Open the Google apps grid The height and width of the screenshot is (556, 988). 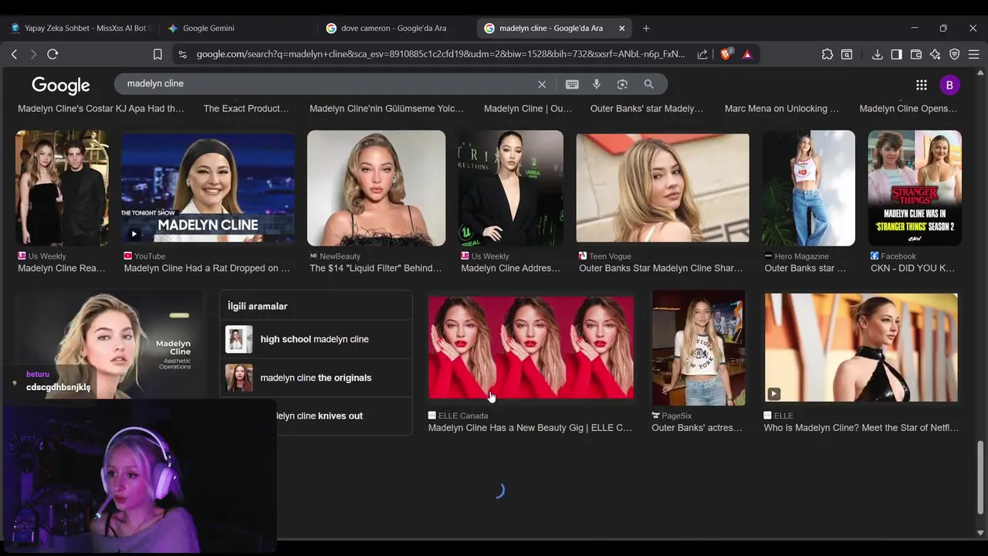(922, 85)
